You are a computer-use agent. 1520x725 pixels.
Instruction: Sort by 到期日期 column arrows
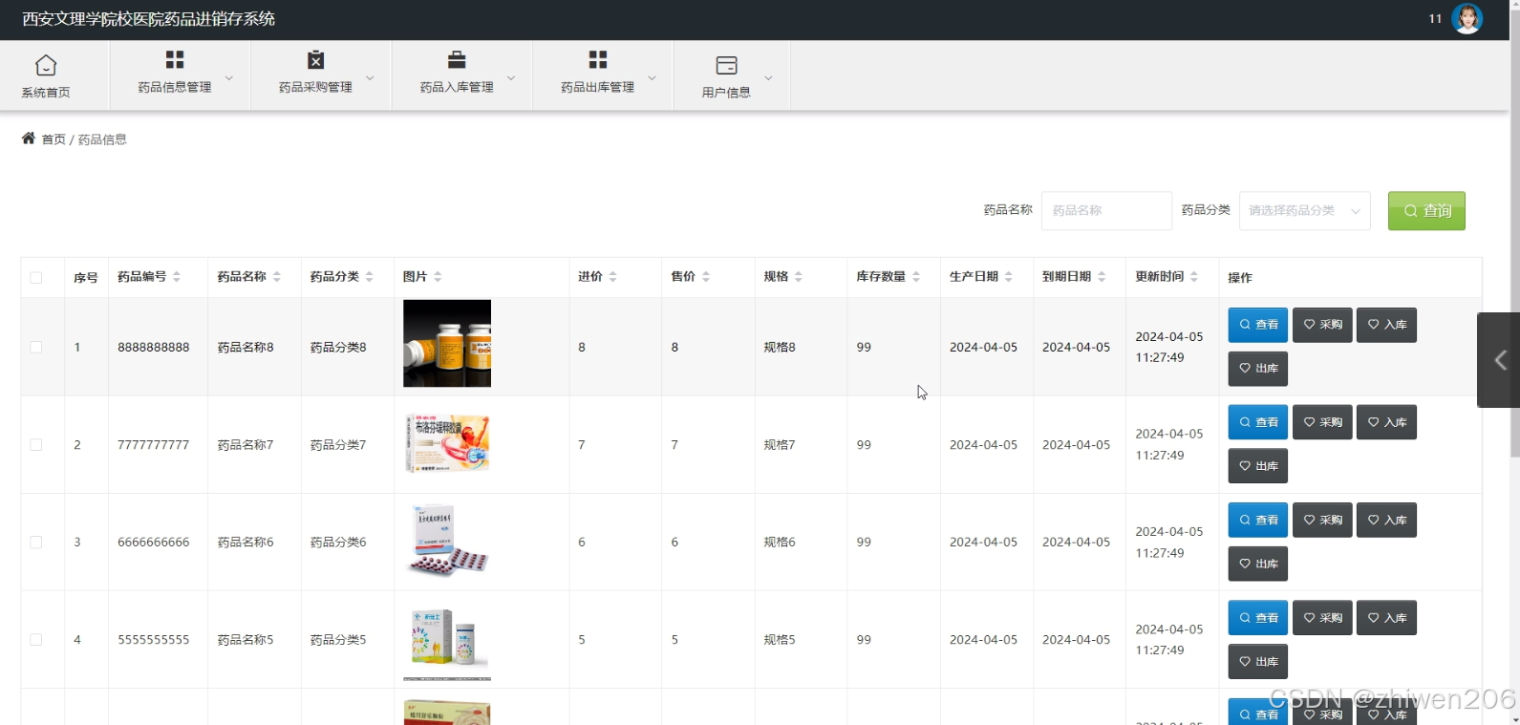tap(1102, 277)
